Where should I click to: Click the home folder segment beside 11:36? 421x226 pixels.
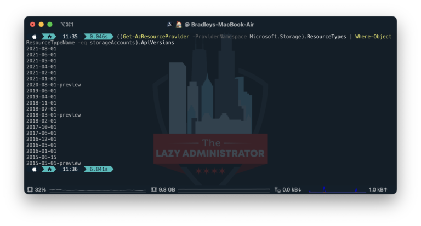49,169
